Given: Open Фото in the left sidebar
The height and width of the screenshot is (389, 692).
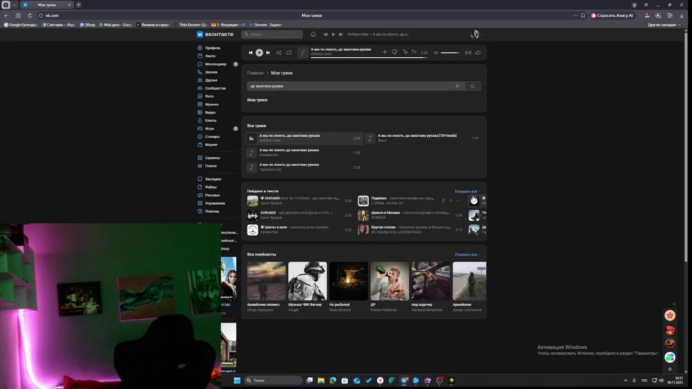Looking at the screenshot, I should (209, 96).
